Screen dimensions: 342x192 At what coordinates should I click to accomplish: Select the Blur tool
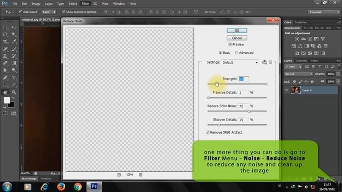5,70
